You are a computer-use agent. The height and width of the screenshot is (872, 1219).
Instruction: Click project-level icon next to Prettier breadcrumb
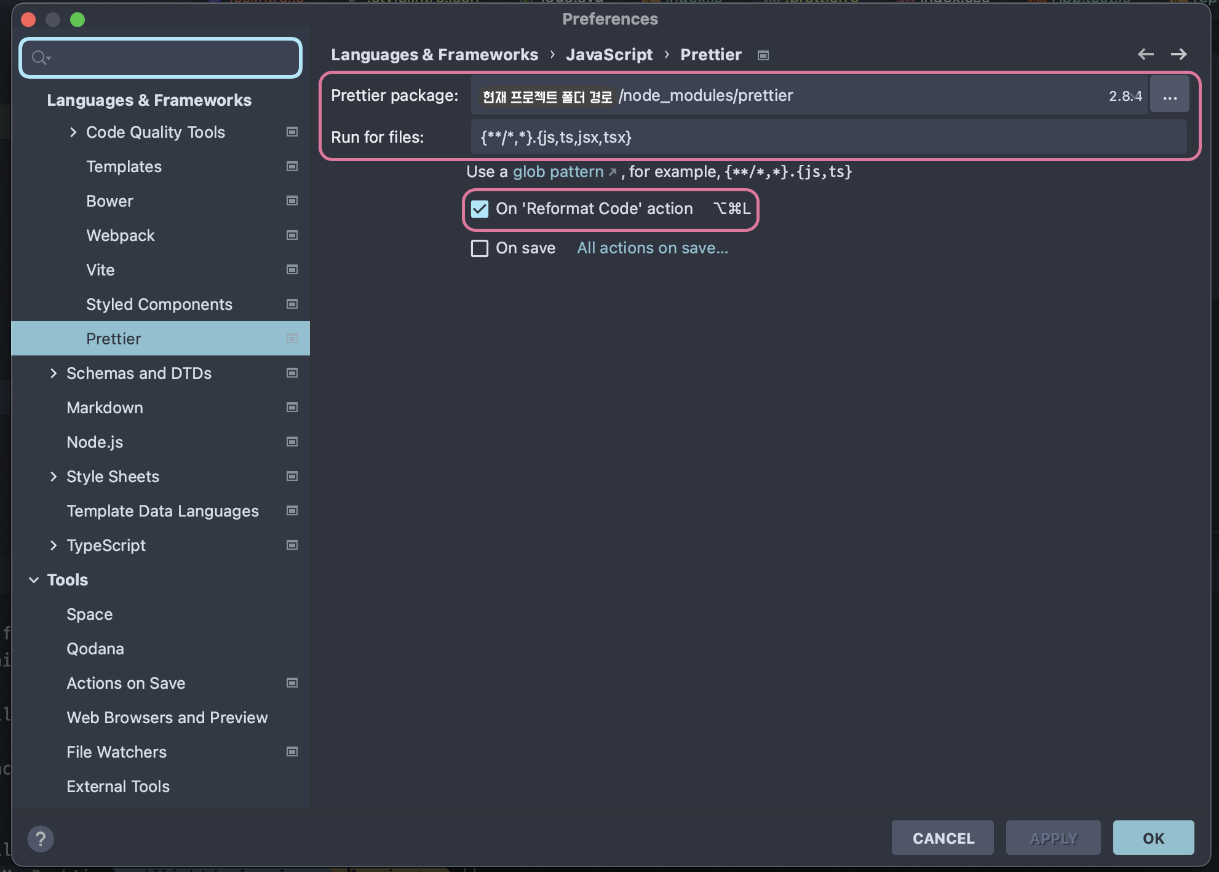click(x=763, y=55)
